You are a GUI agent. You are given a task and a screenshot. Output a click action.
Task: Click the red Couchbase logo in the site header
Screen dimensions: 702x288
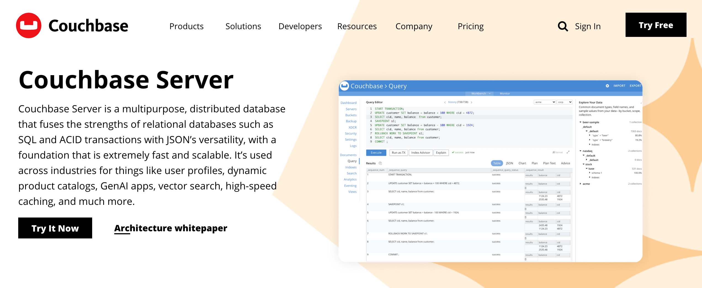point(29,26)
